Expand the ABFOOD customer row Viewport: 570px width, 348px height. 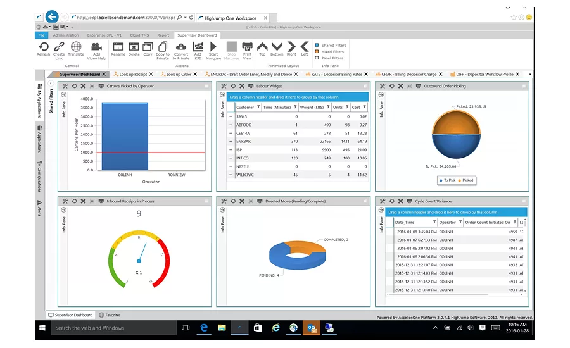231,125
